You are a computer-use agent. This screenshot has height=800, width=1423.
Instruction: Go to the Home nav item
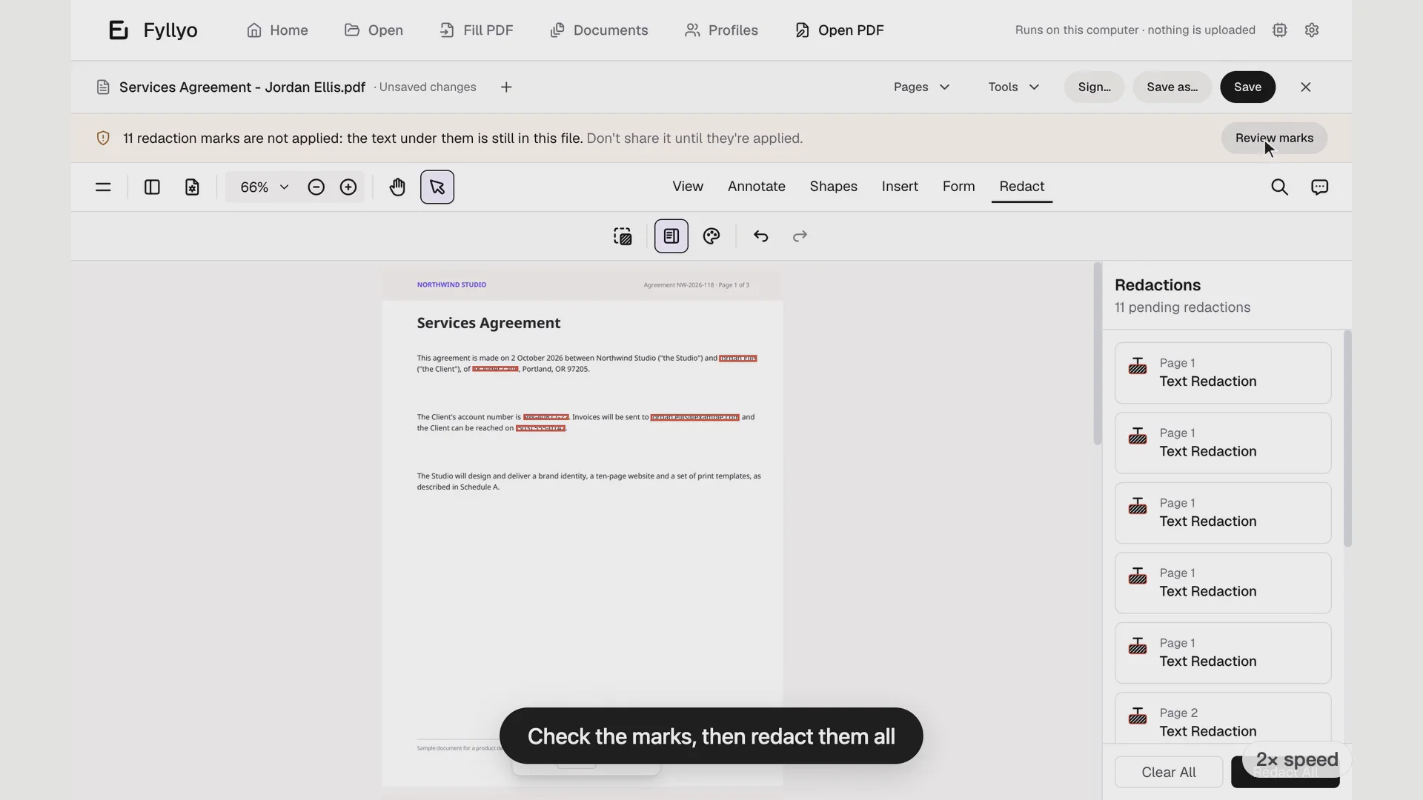click(277, 30)
